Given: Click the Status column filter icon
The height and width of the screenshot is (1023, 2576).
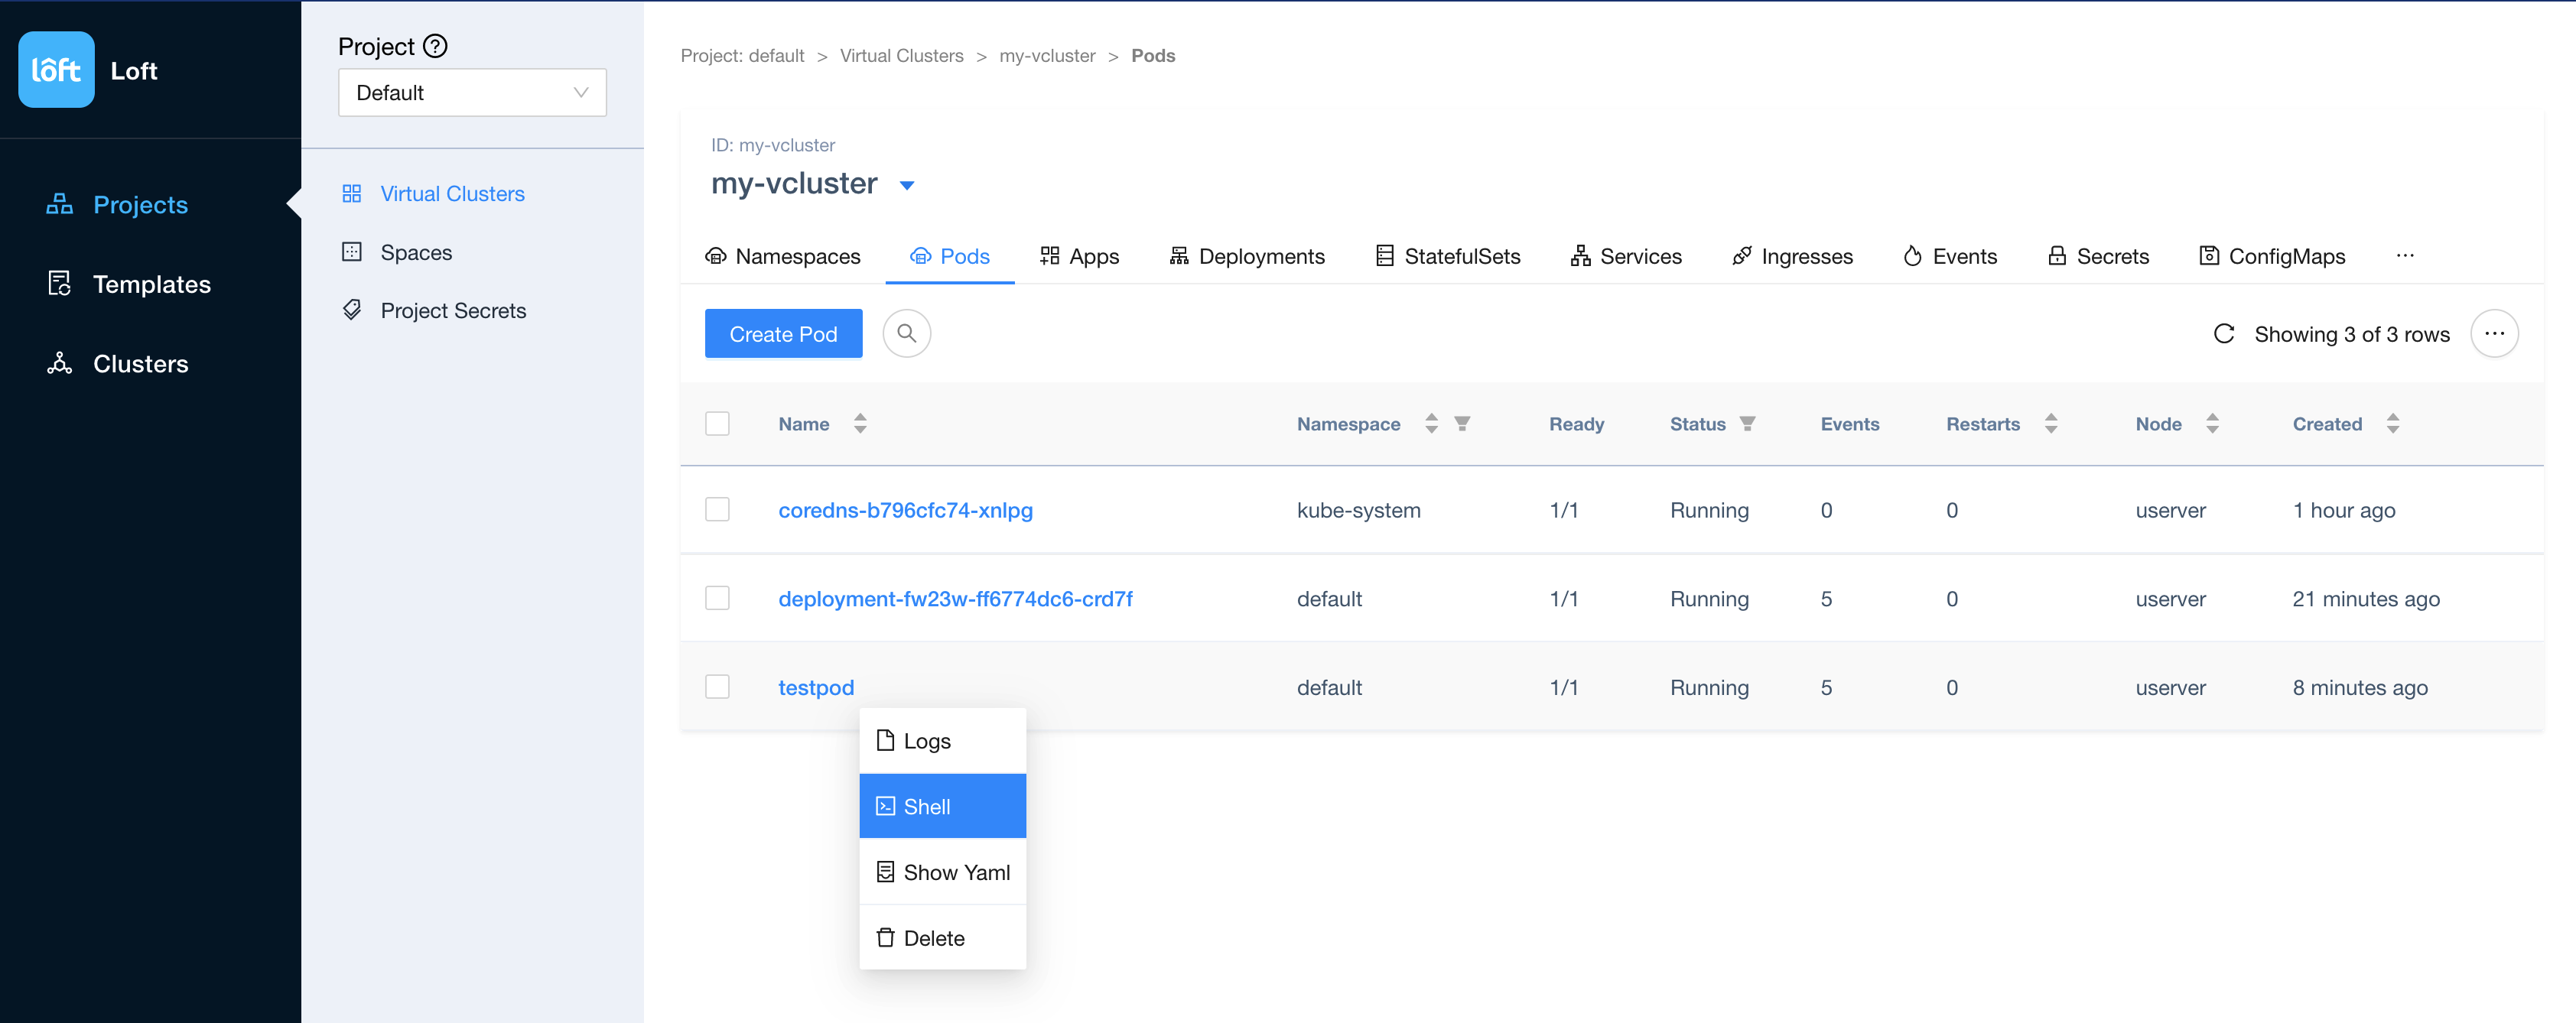Looking at the screenshot, I should pyautogui.click(x=1747, y=423).
